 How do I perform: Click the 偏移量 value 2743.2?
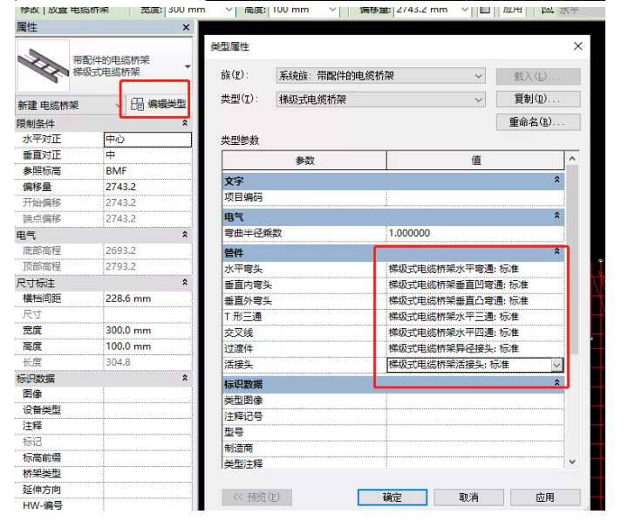coord(147,187)
